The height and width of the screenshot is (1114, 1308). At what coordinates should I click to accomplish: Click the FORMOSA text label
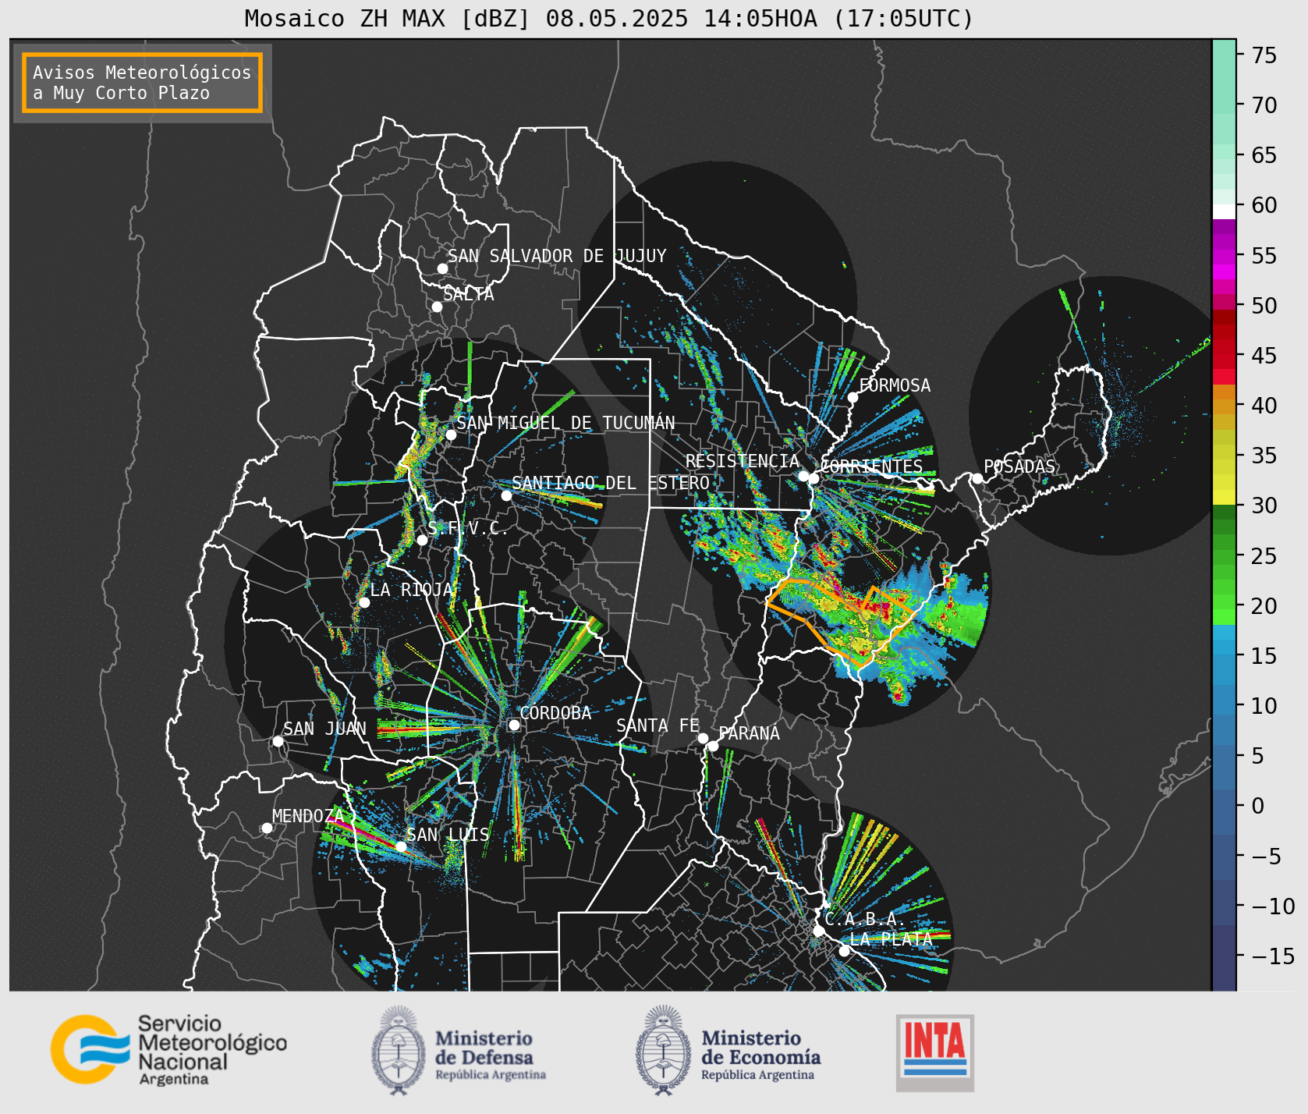pyautogui.click(x=895, y=385)
